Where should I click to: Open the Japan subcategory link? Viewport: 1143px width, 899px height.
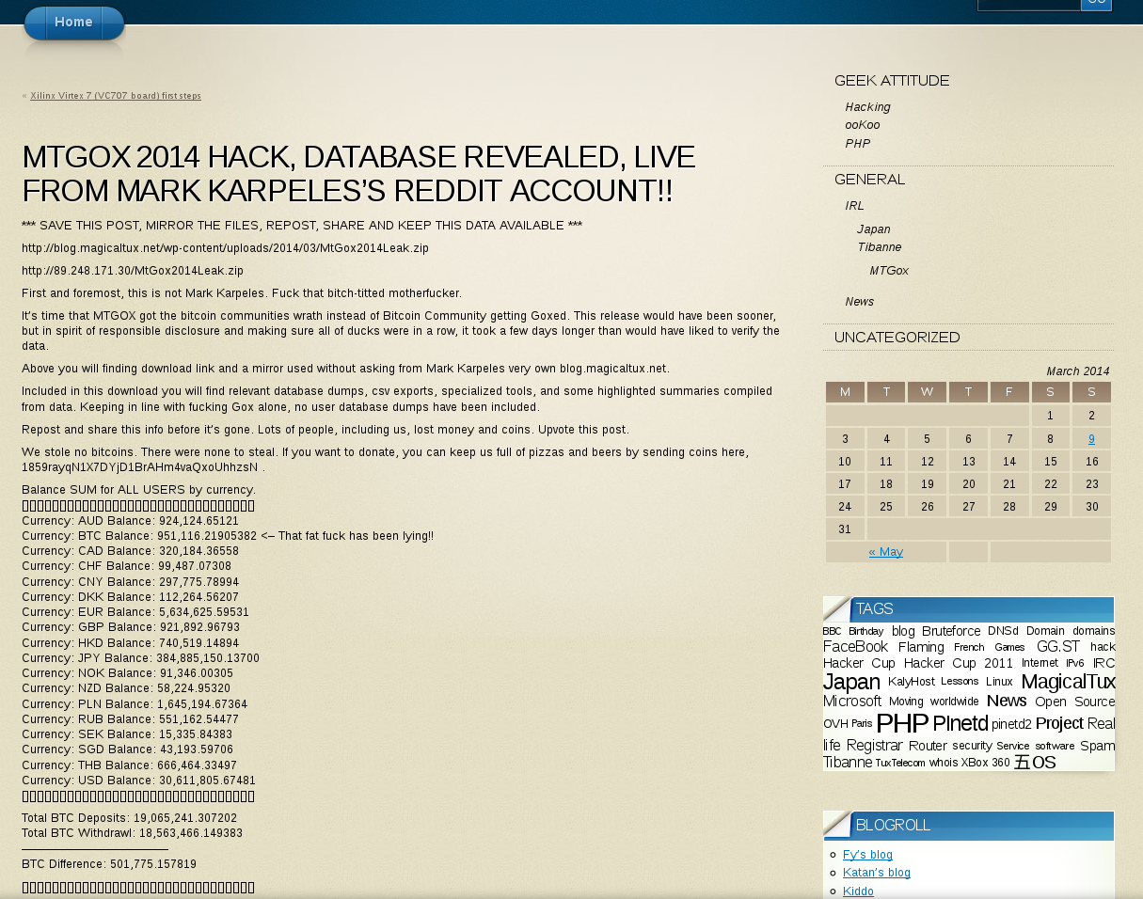click(x=873, y=229)
